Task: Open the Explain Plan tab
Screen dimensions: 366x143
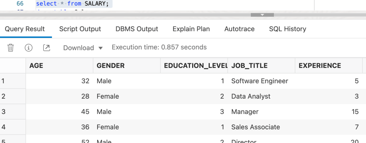Action: point(191,29)
